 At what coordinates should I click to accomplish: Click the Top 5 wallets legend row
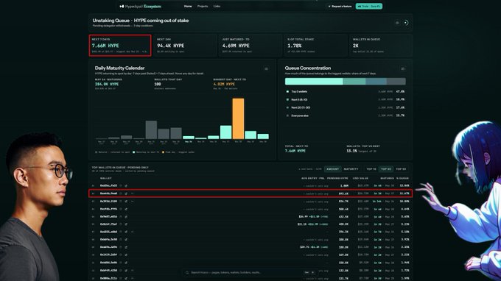(345, 91)
